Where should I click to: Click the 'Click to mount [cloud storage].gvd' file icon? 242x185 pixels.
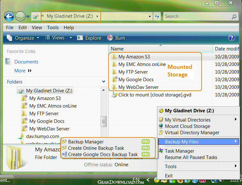click(x=114, y=95)
